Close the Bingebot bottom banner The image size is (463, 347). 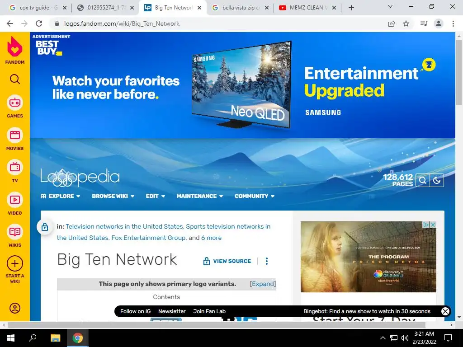click(445, 311)
